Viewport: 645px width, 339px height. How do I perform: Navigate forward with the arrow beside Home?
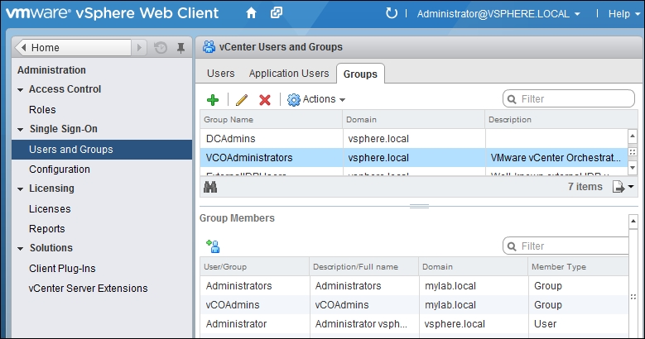[x=139, y=48]
